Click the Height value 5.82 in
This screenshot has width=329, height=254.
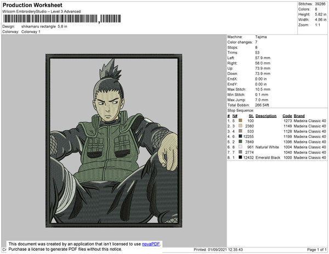[x=321, y=14]
